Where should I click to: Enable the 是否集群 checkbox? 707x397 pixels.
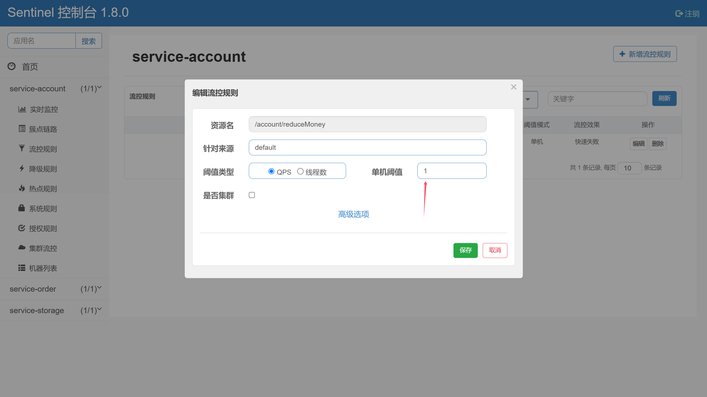coord(252,195)
